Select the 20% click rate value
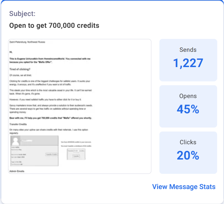This screenshot has width=224, height=204. (188, 155)
